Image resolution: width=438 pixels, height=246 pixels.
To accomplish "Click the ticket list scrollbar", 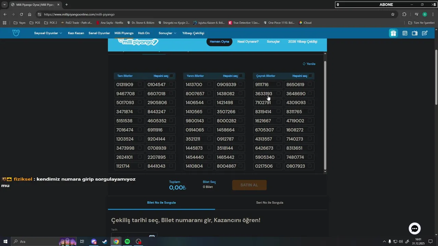I will (x=325, y=116).
